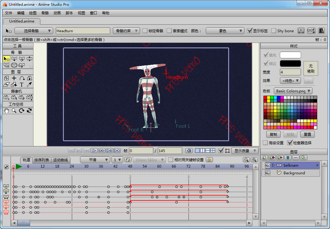Choose the Zoom workspace magnifier tool

pos(14,111)
